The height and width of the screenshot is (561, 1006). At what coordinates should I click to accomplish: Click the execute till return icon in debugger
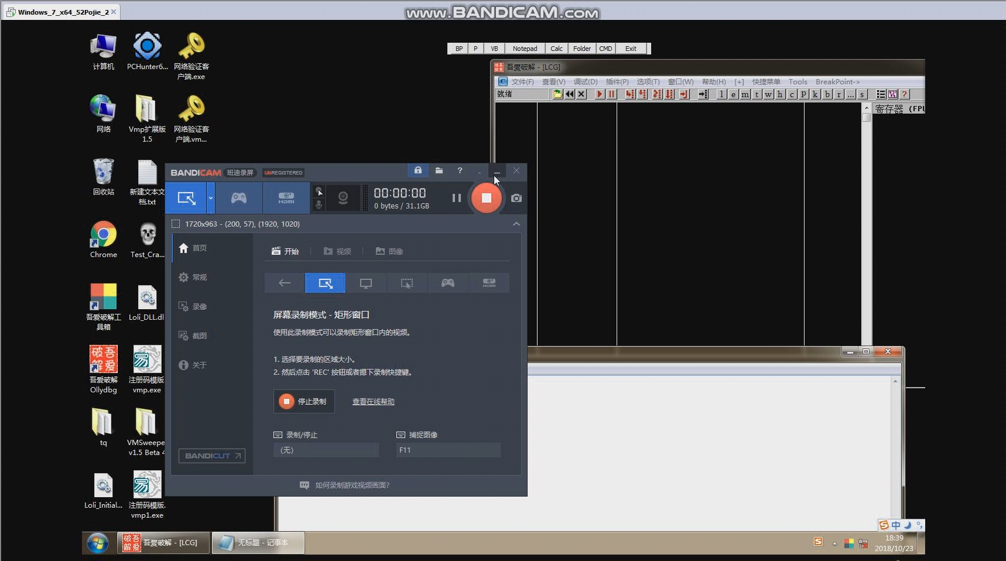(x=684, y=94)
